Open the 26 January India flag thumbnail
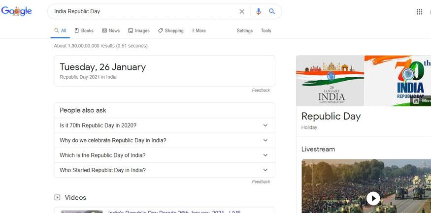This screenshot has width=431, height=213. pos(330,81)
